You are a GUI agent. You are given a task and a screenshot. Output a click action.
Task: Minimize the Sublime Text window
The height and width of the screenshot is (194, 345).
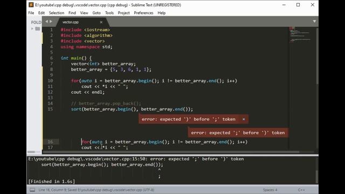(x=284, y=5)
